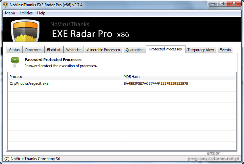244x164 pixels.
Task: Select the C:\Windows\regedit.exe row
Action: (122, 83)
